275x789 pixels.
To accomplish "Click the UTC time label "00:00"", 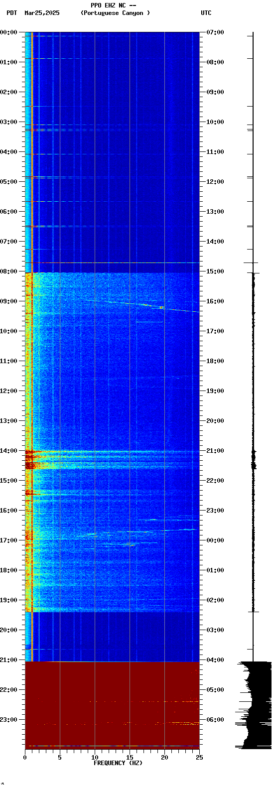I will 215,540.
